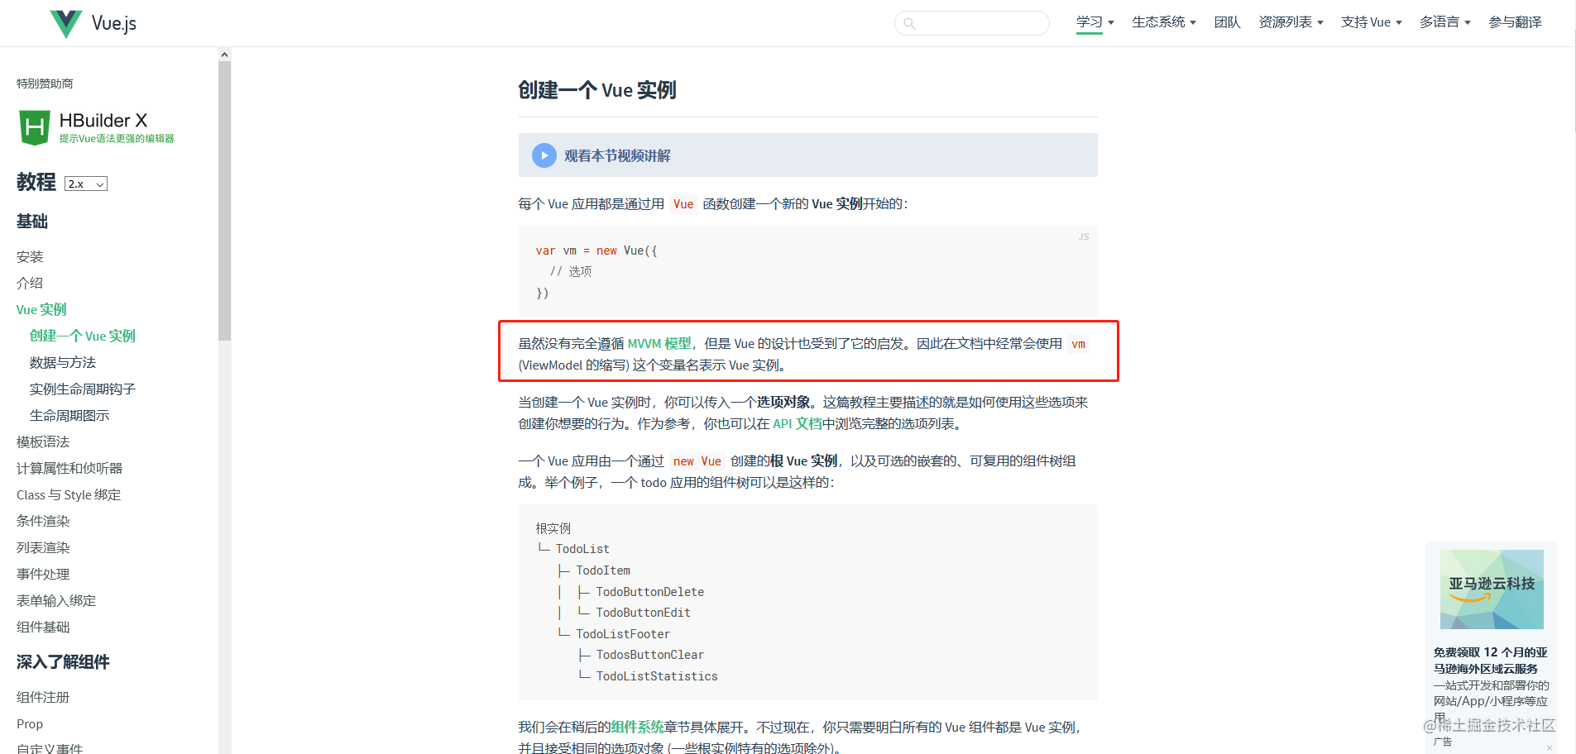Open 组件注册 chapter

click(43, 697)
